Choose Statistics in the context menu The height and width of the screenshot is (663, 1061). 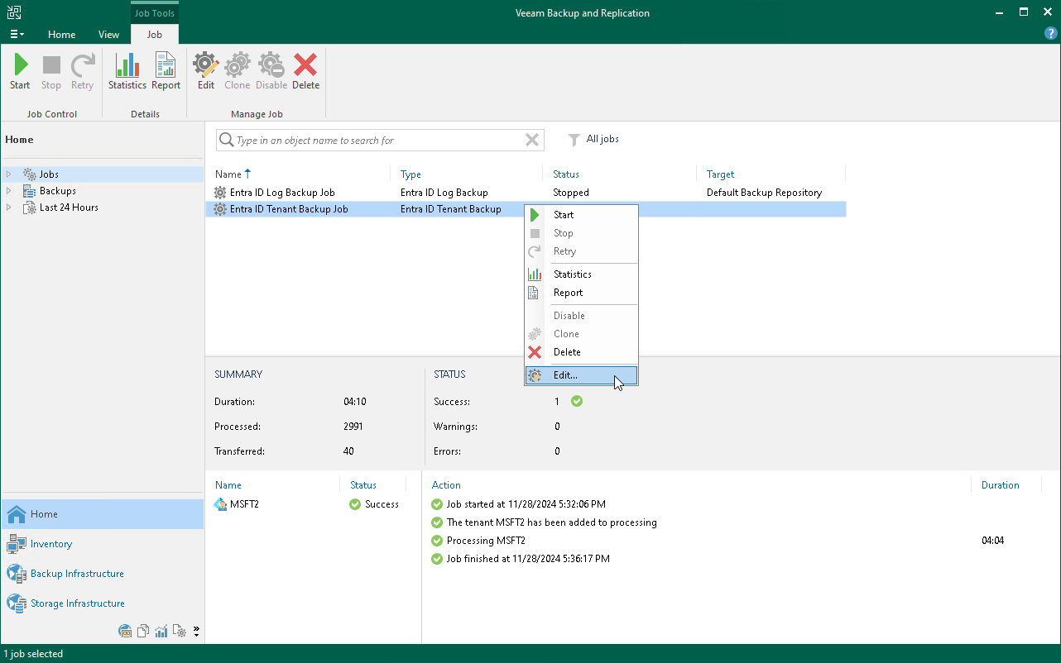click(x=581, y=274)
